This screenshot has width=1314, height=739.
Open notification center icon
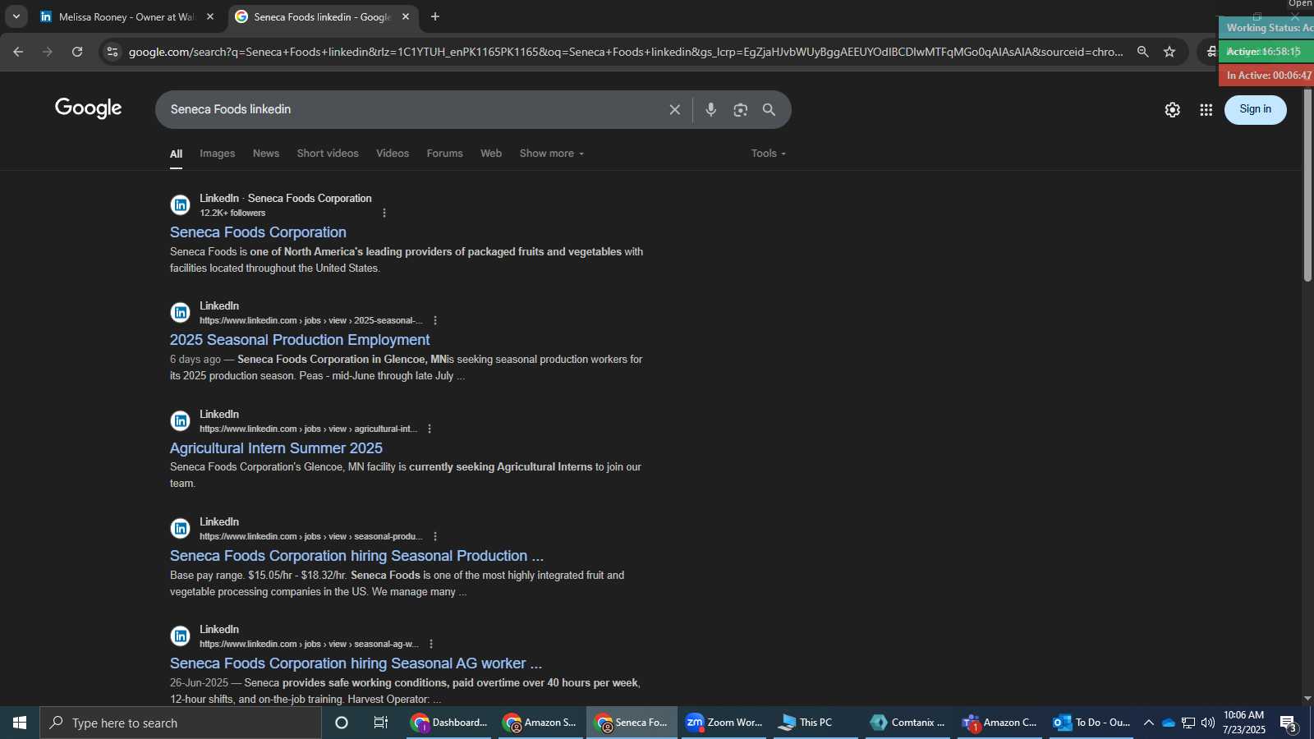(1289, 723)
